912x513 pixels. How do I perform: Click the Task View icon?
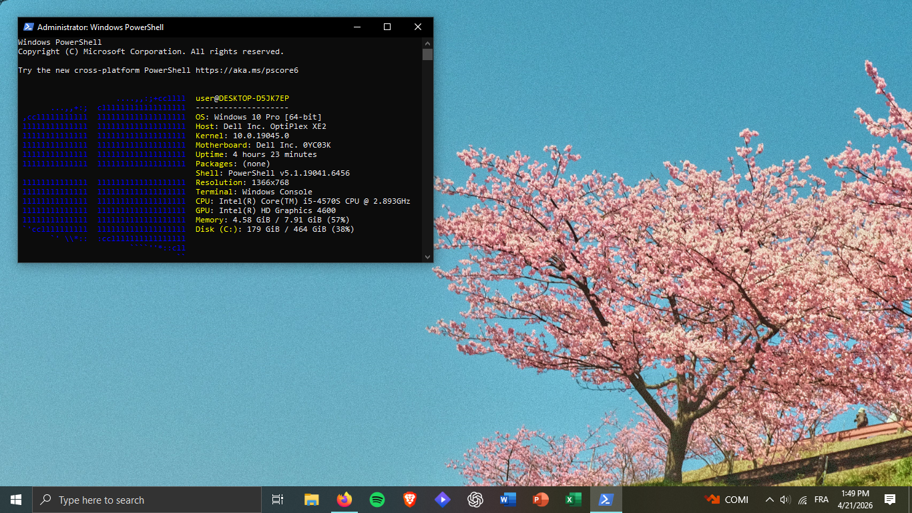[x=278, y=500]
